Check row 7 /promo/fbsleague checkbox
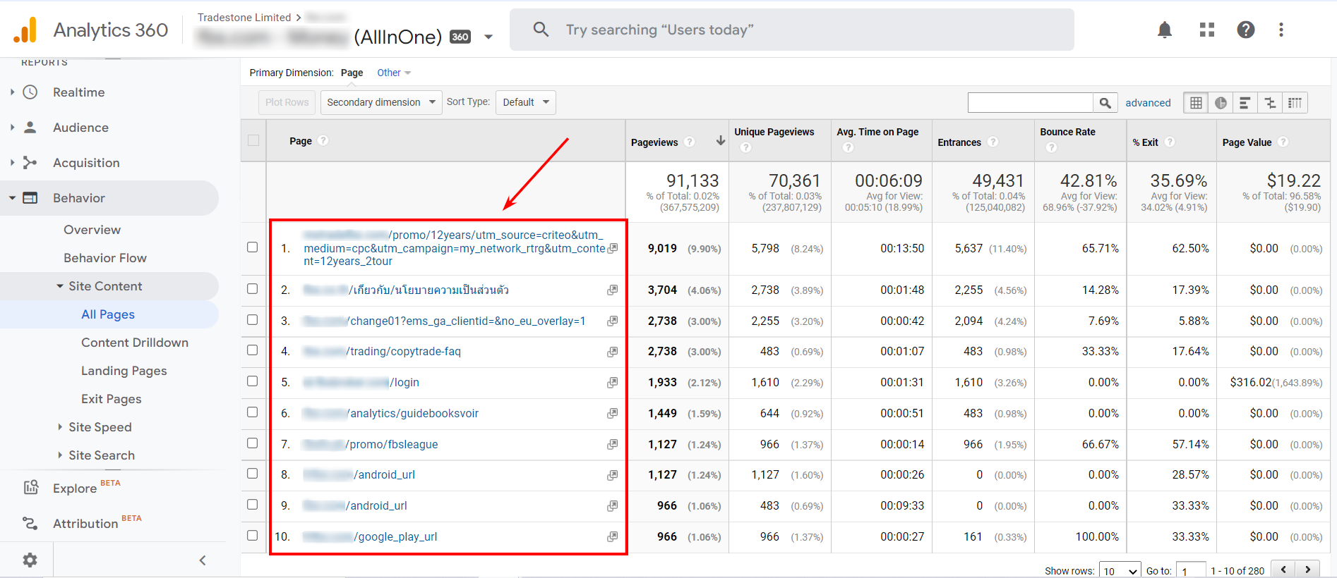The image size is (1337, 578). tap(253, 443)
